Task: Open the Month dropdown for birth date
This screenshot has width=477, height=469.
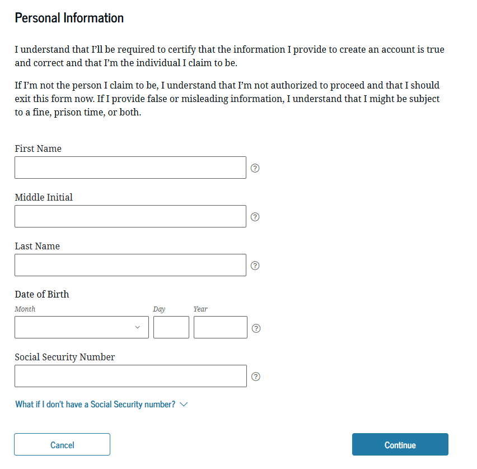Action: [x=82, y=327]
